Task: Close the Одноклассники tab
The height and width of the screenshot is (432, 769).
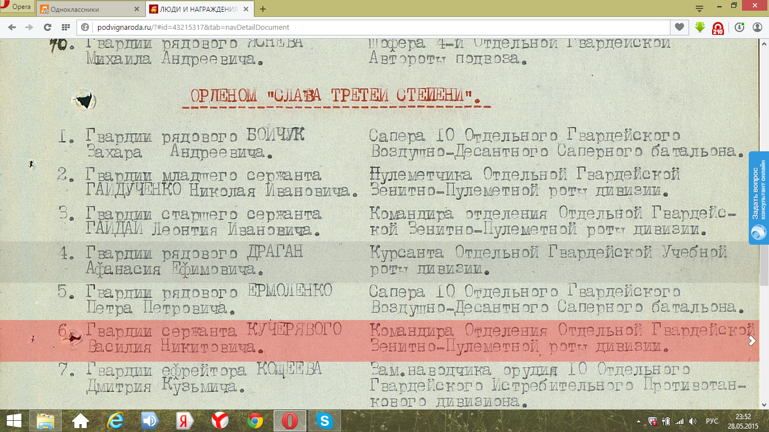Action: [x=137, y=9]
